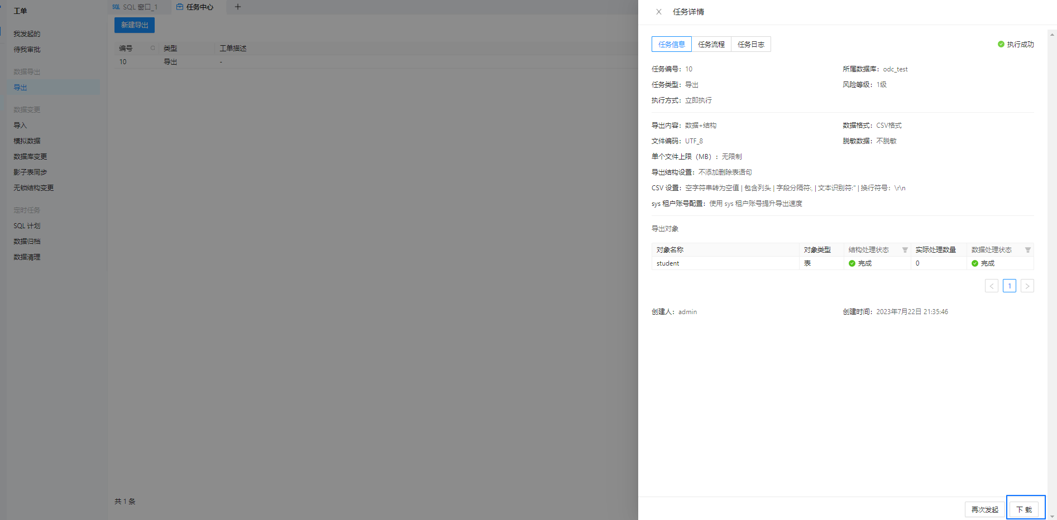Open 模拟数据 in sidebar
The image size is (1057, 520).
coord(27,141)
